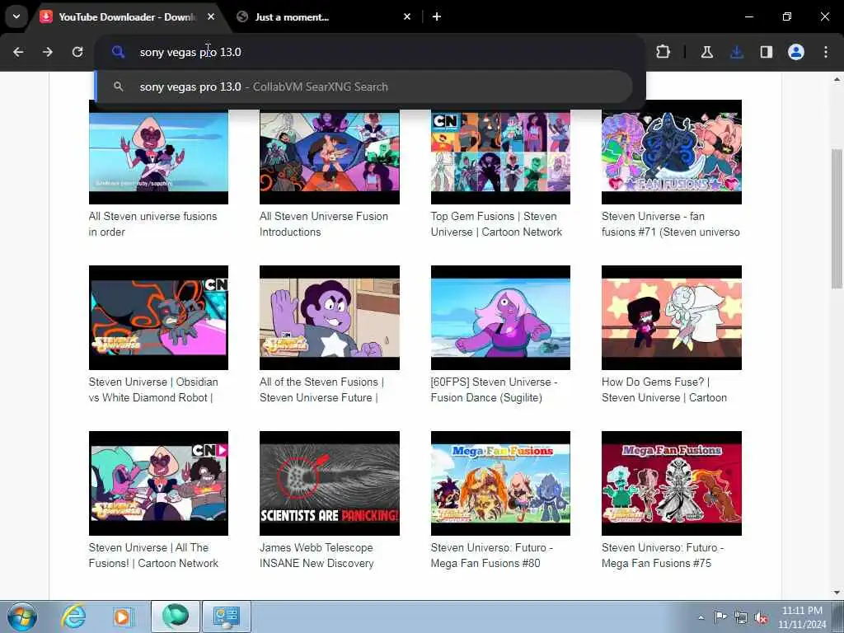The image size is (844, 633).
Task: Open fan fusions #71 thumbnail
Action: (x=671, y=152)
